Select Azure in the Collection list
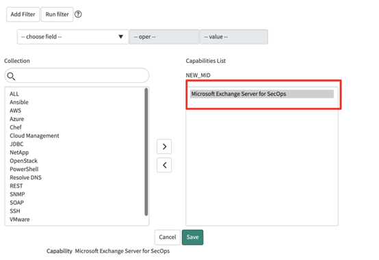Viewport: 379px width, 260px height. (x=17, y=119)
